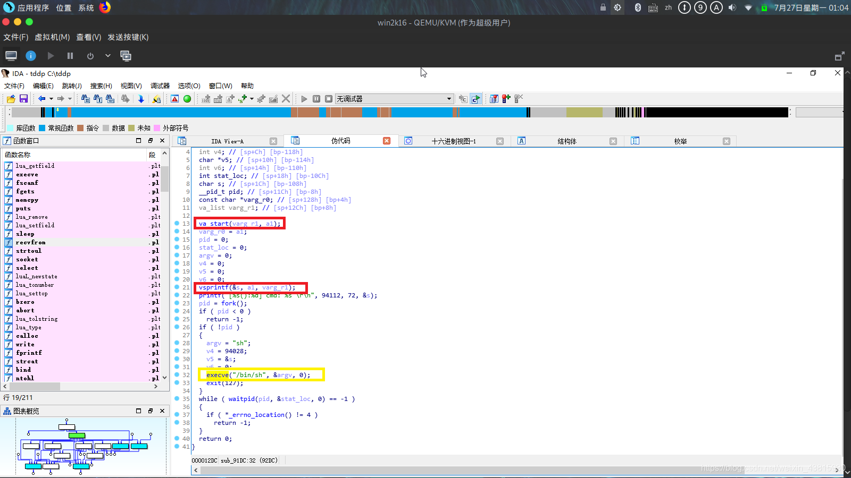This screenshot has width=851, height=478.
Task: Click the 库函数 legend color swatch
Action: point(10,128)
